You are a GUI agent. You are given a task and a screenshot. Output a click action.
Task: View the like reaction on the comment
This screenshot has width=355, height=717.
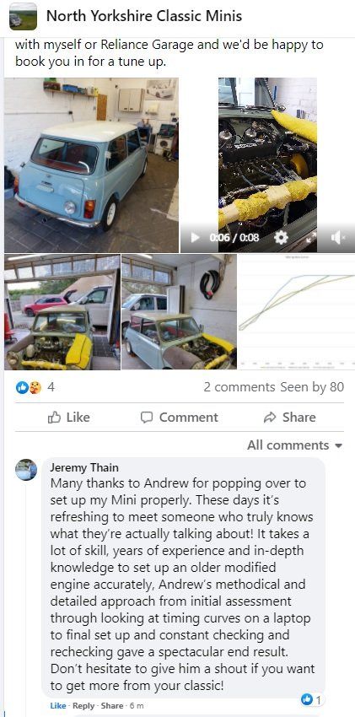point(311,699)
